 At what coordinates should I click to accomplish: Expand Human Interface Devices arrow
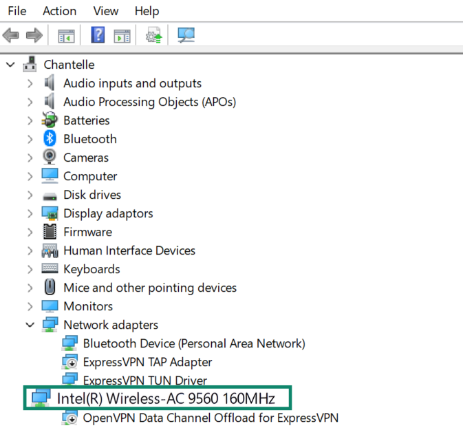coord(30,251)
